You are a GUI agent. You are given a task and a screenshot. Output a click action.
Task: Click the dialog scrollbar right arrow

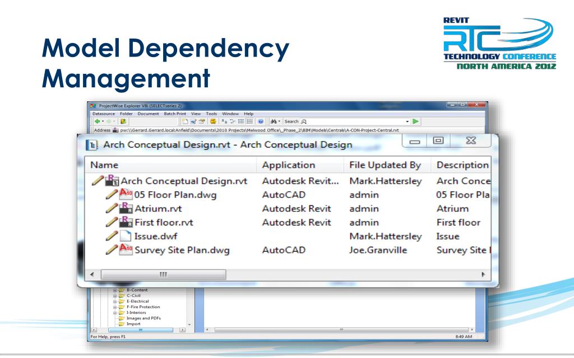pyautogui.click(x=483, y=274)
